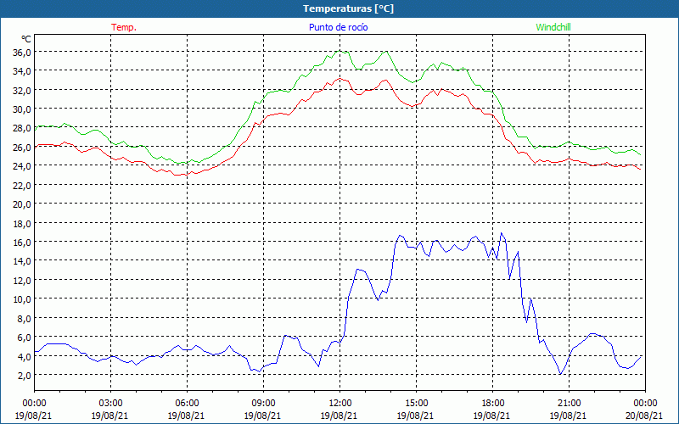679x424 pixels.
Task: Click the blue dew point minimum near 20:40
Action: pyautogui.click(x=560, y=374)
